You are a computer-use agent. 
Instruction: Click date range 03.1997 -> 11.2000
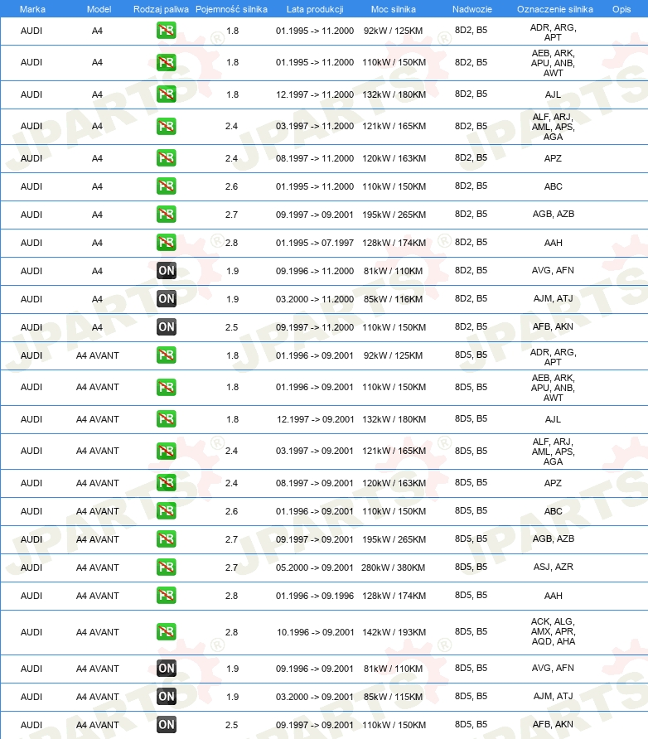coord(315,126)
